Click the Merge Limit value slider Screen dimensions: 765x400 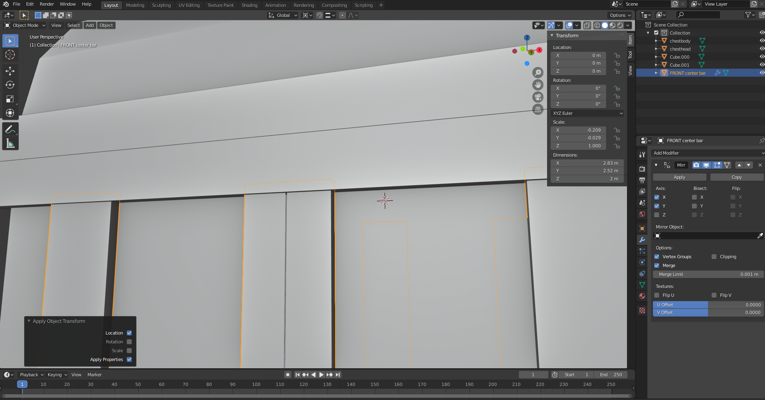click(x=708, y=274)
